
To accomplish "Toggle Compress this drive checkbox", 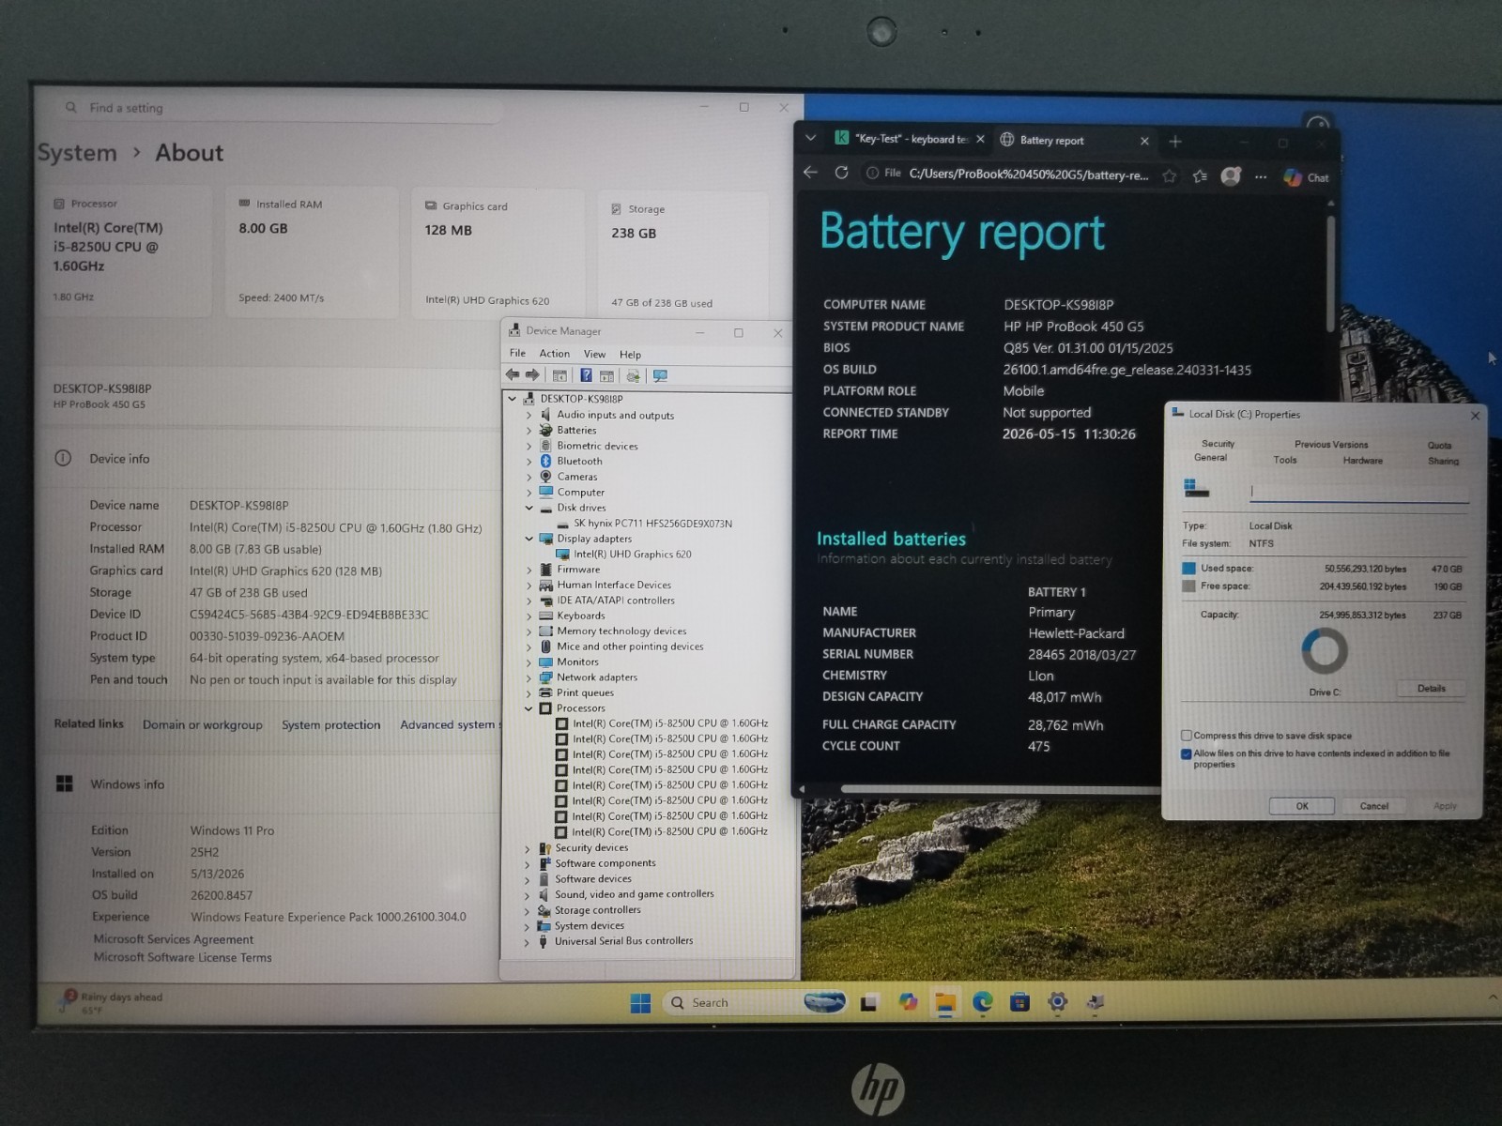I will click(1187, 736).
